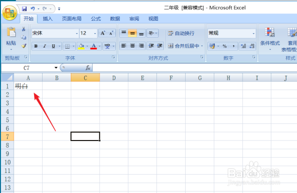Viewport: 297px width, 193px height.
Task: Switch to the 开始 tab
Action: (x=29, y=19)
